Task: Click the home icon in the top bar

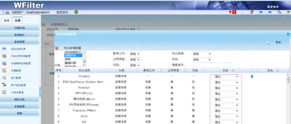Action: tap(252, 12)
